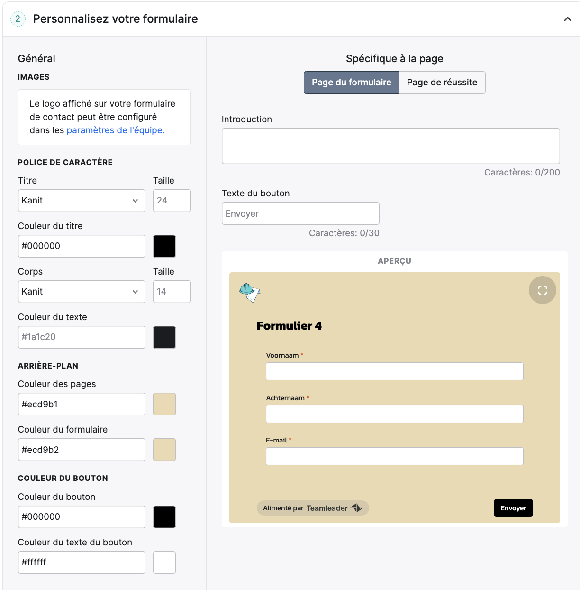The image size is (580, 590).
Task: Switch to Page du formulaire tab
Action: tap(351, 83)
